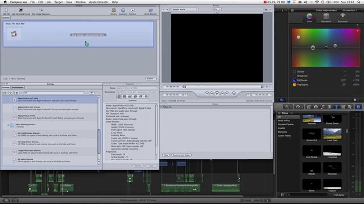The image size is (364, 204).
Task: Open the Inspector info icon in toolbar
Action: pyautogui.click(x=358, y=107)
